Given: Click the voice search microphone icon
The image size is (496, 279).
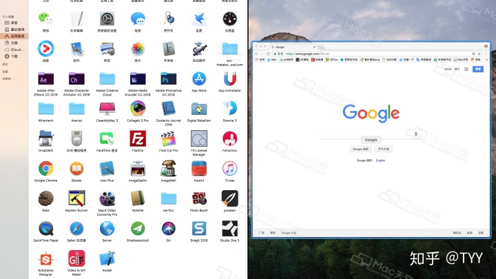Looking at the screenshot, I should [x=416, y=134].
